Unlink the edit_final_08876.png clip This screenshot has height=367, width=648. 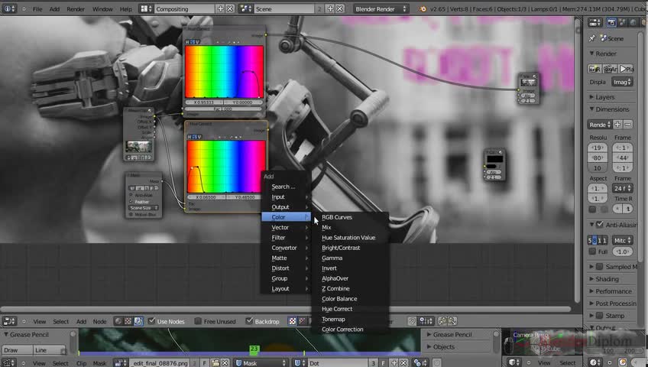pos(225,363)
